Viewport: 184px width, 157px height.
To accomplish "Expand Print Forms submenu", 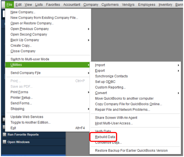I will point(47,92).
